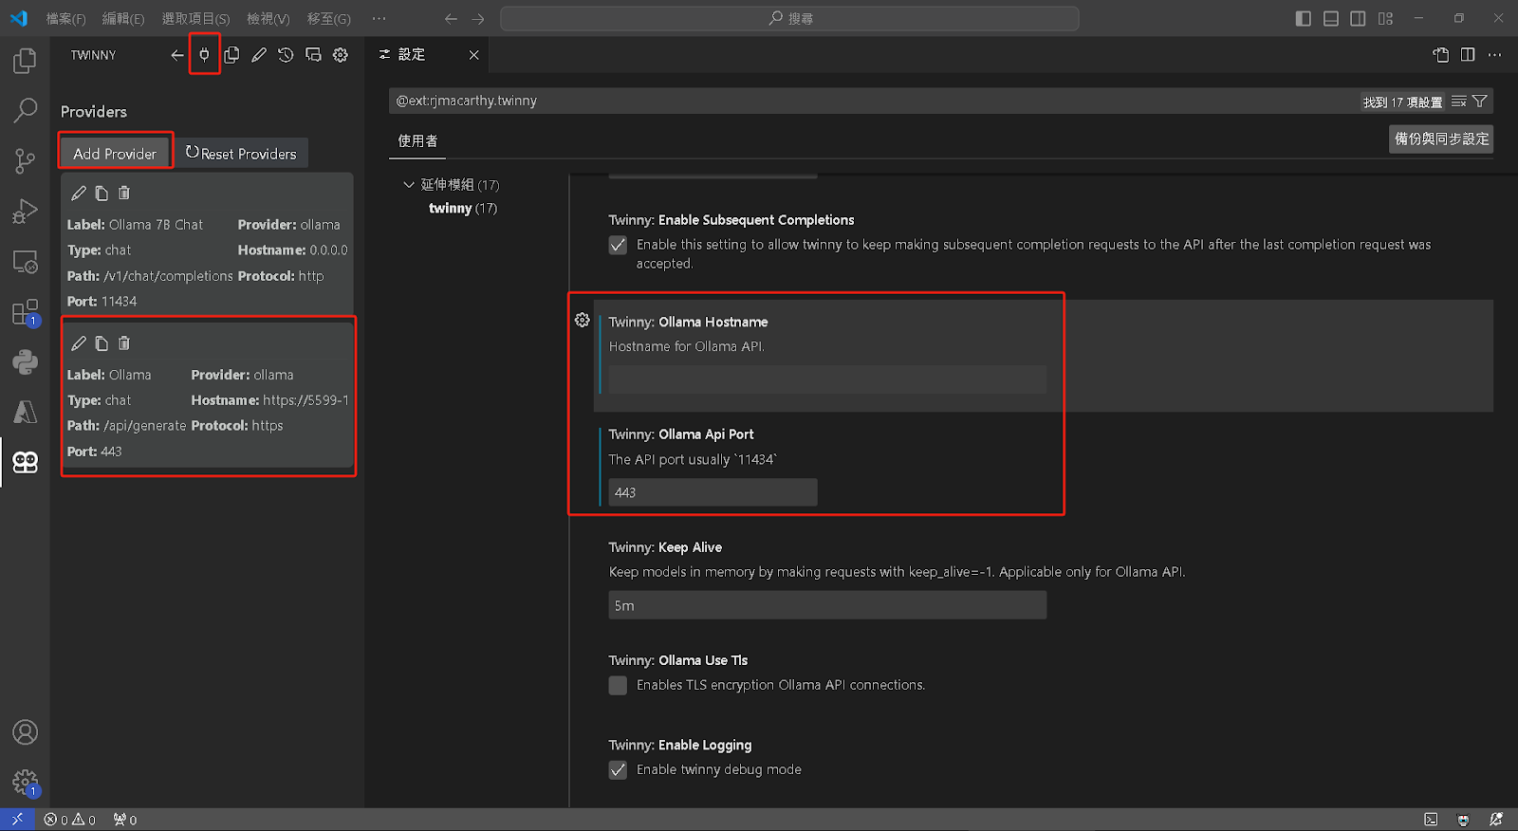Open the Azure view in activity bar
Screen dimensions: 1518x831
(25, 412)
